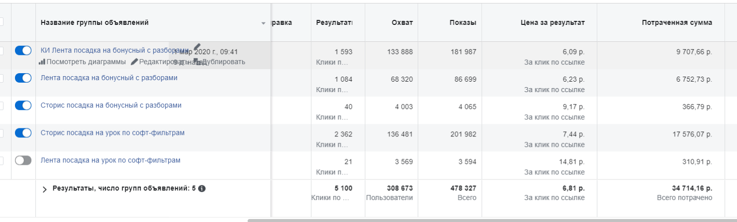
Task: Enable the Лента посадка на урок toggle
Action: click(23, 160)
